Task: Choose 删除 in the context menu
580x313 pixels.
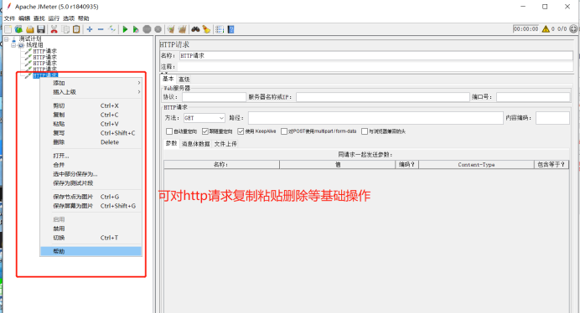Action: tap(91, 142)
